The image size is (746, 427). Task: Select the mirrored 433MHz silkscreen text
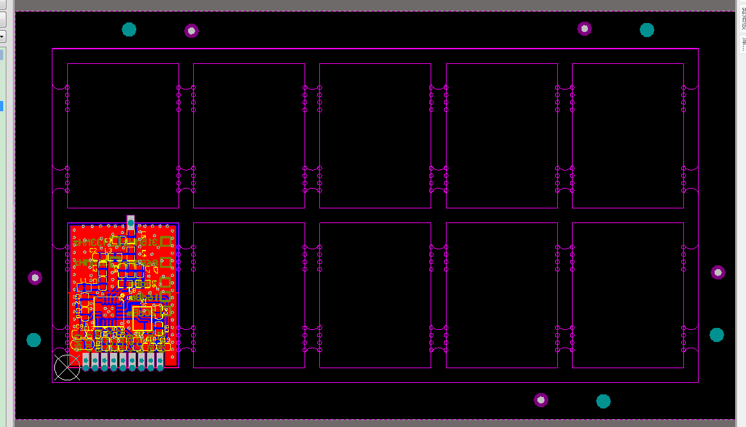click(92, 242)
